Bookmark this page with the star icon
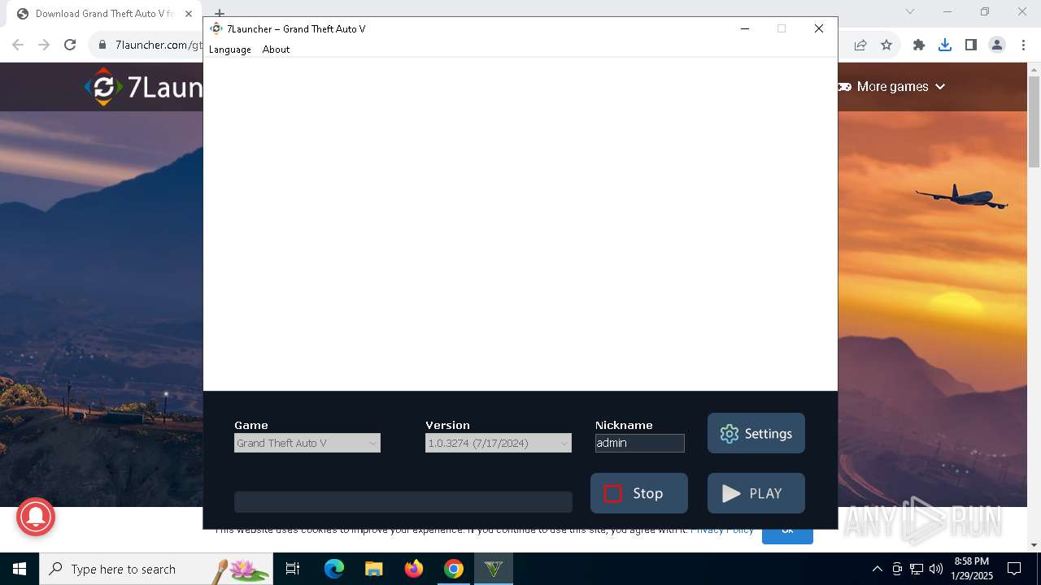Screen dimensions: 1041x585 886,45
